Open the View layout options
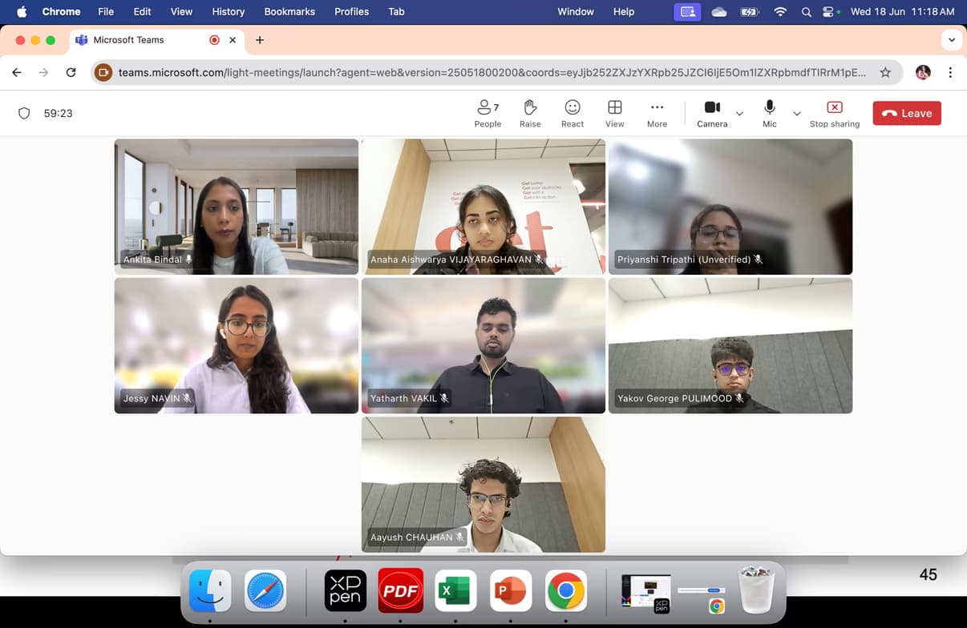This screenshot has width=967, height=628. 614,114
